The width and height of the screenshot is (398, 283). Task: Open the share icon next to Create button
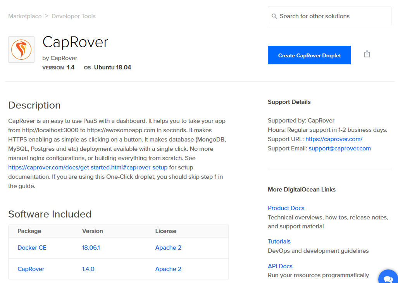tap(367, 54)
